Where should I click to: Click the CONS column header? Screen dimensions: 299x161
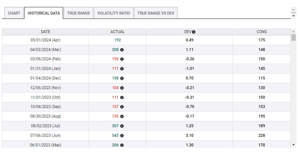[262, 32]
